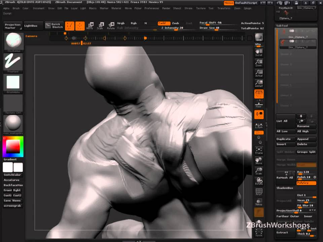This screenshot has width=323, height=242.
Task: Activate the Rotate transform tool in top shelf
Action: click(111, 26)
